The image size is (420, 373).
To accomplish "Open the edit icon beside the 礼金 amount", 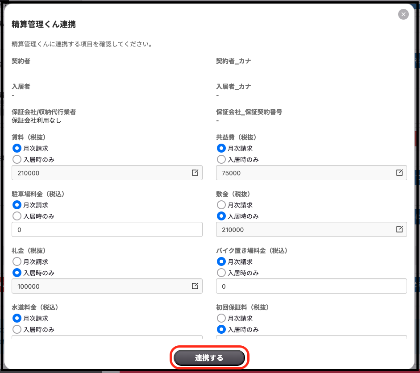I will click(x=195, y=286).
